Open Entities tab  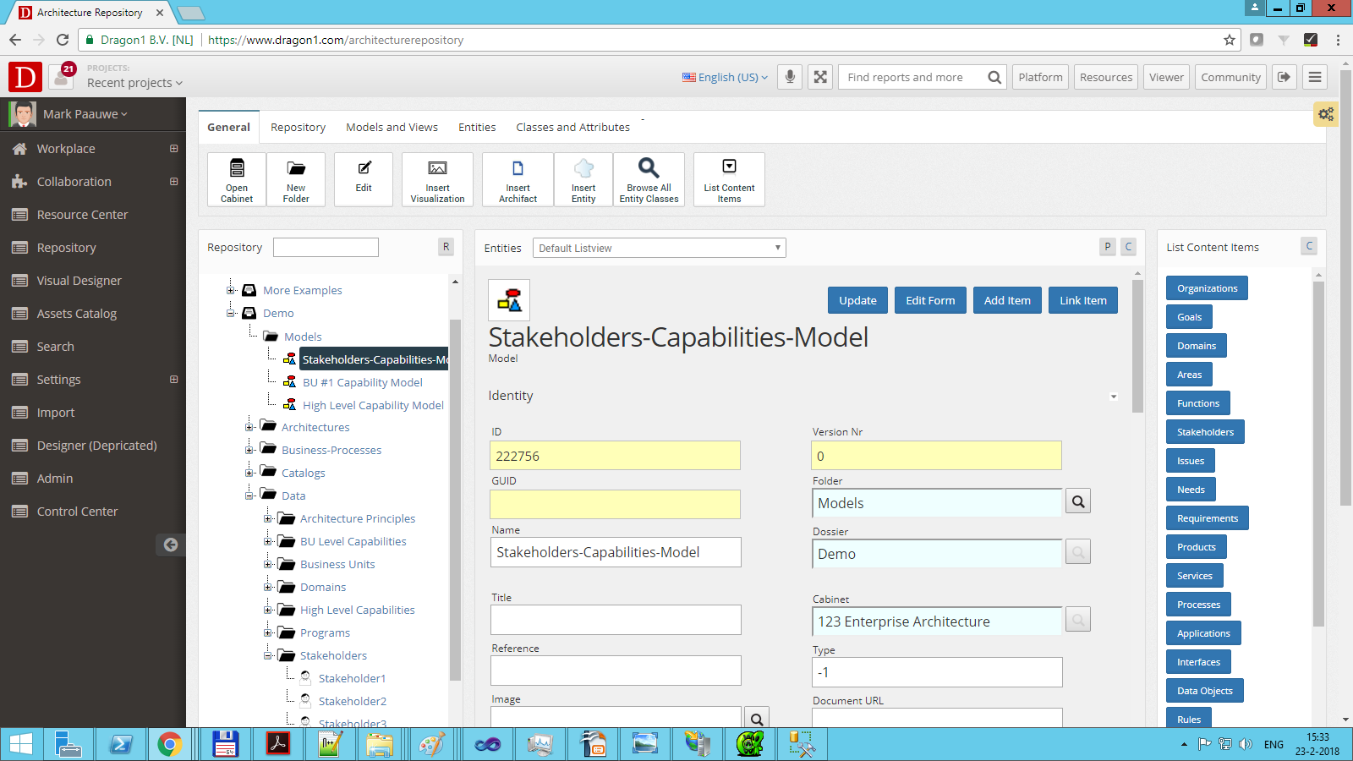[477, 128]
